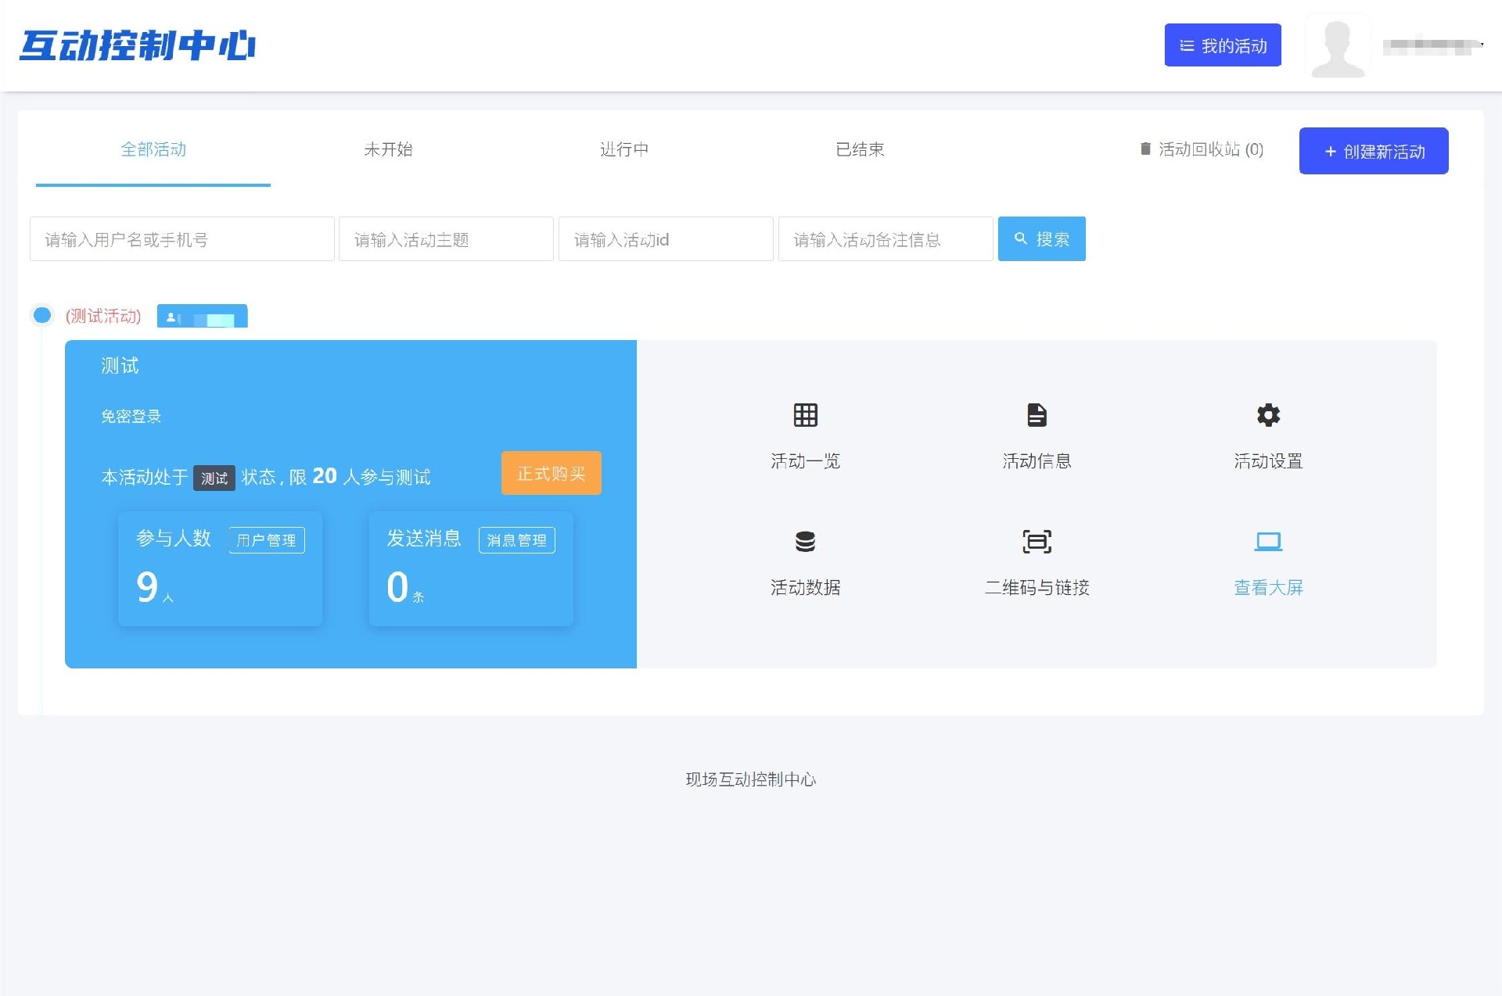The image size is (1502, 996).
Task: Open 我的活动 button
Action: [1223, 45]
